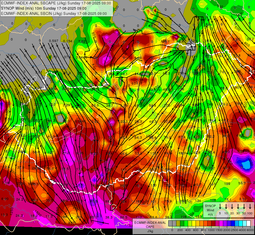Click the CAPE label in colour legend
255x235 pixels.
point(150,227)
